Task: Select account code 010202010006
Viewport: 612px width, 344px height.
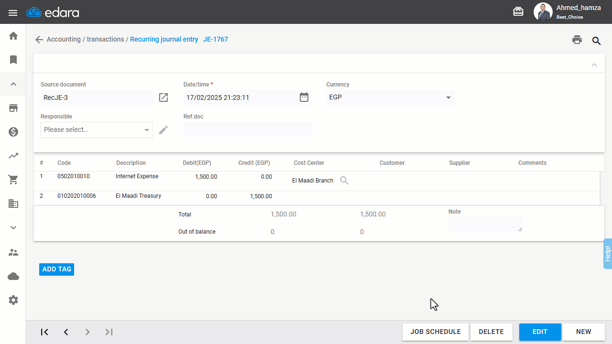Action: click(x=76, y=196)
